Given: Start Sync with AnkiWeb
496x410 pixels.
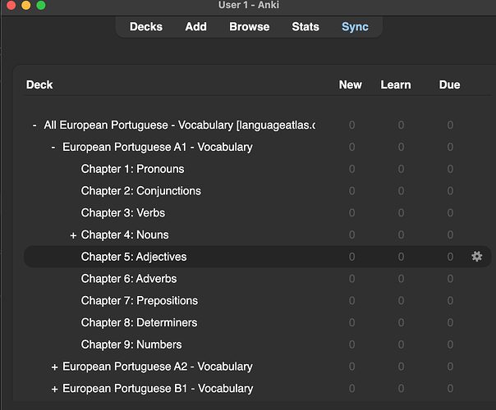Looking at the screenshot, I should [x=355, y=27].
